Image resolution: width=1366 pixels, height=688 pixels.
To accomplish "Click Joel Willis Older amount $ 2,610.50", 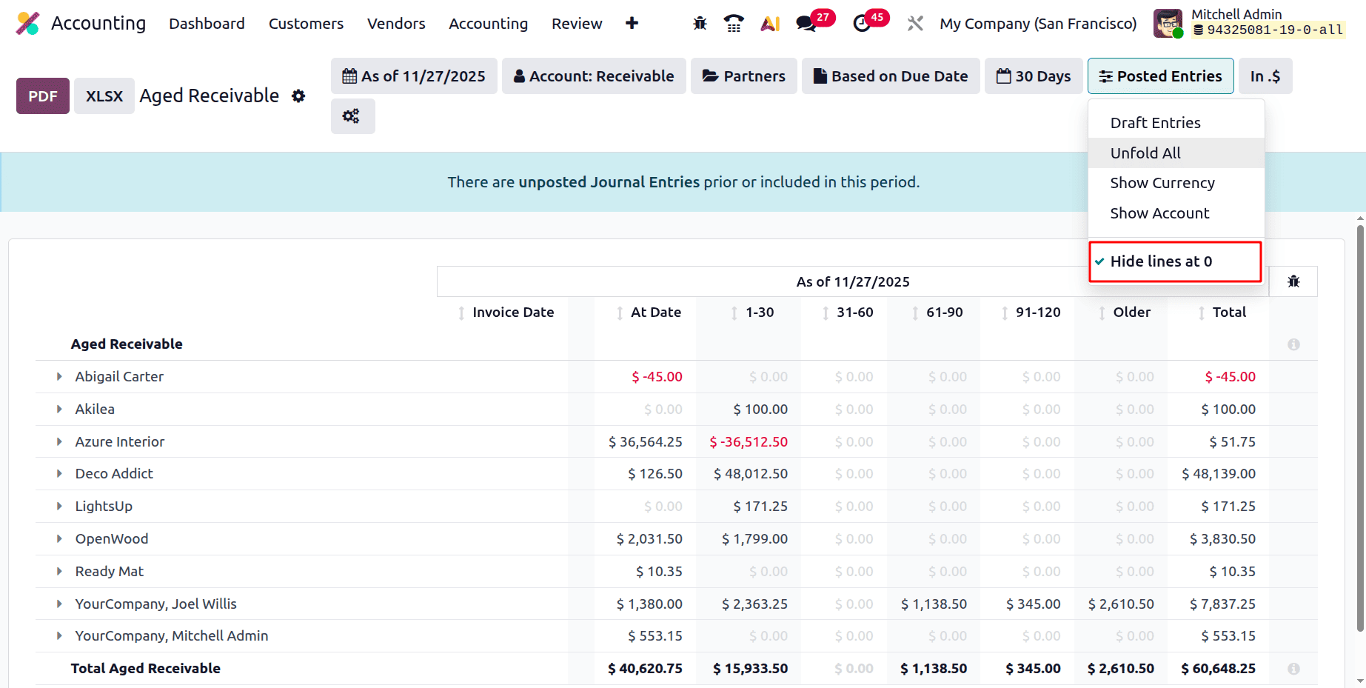I will (x=1121, y=604).
